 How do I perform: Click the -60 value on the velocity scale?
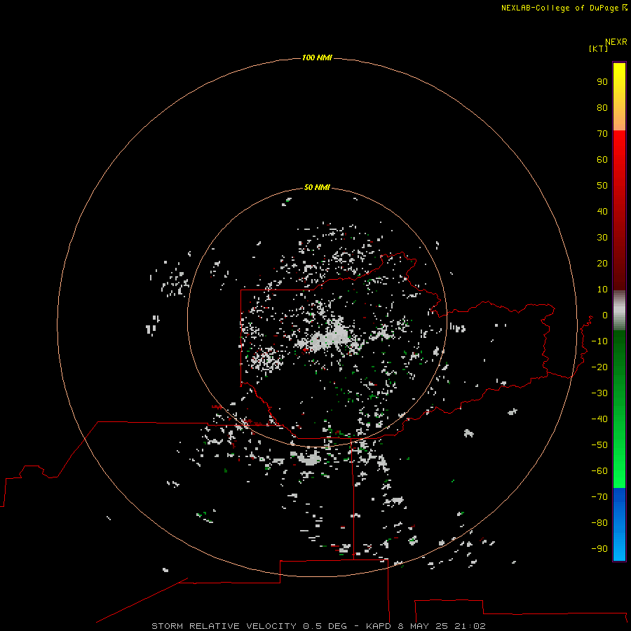click(599, 471)
